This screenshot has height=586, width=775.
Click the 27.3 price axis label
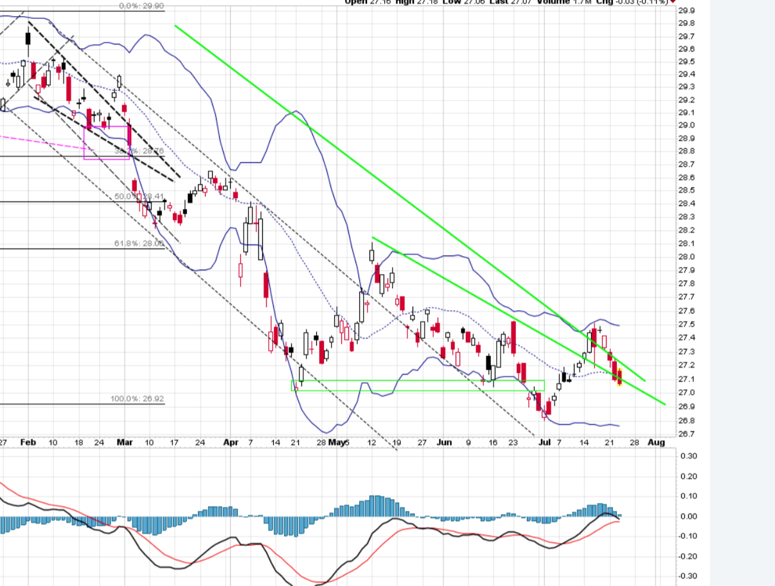(686, 352)
